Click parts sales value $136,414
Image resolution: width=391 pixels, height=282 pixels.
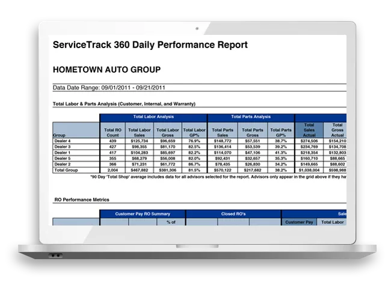point(223,147)
